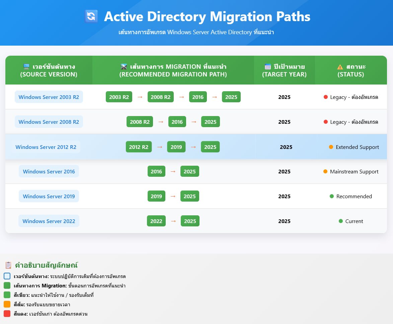Click the red legend swatch labeled สีแดง
The height and width of the screenshot is (324, 393).
7,314
